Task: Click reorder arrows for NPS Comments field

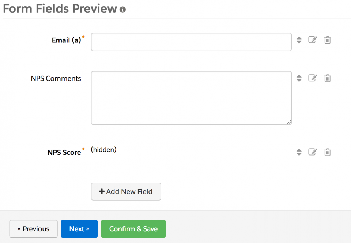Action: pyautogui.click(x=299, y=78)
